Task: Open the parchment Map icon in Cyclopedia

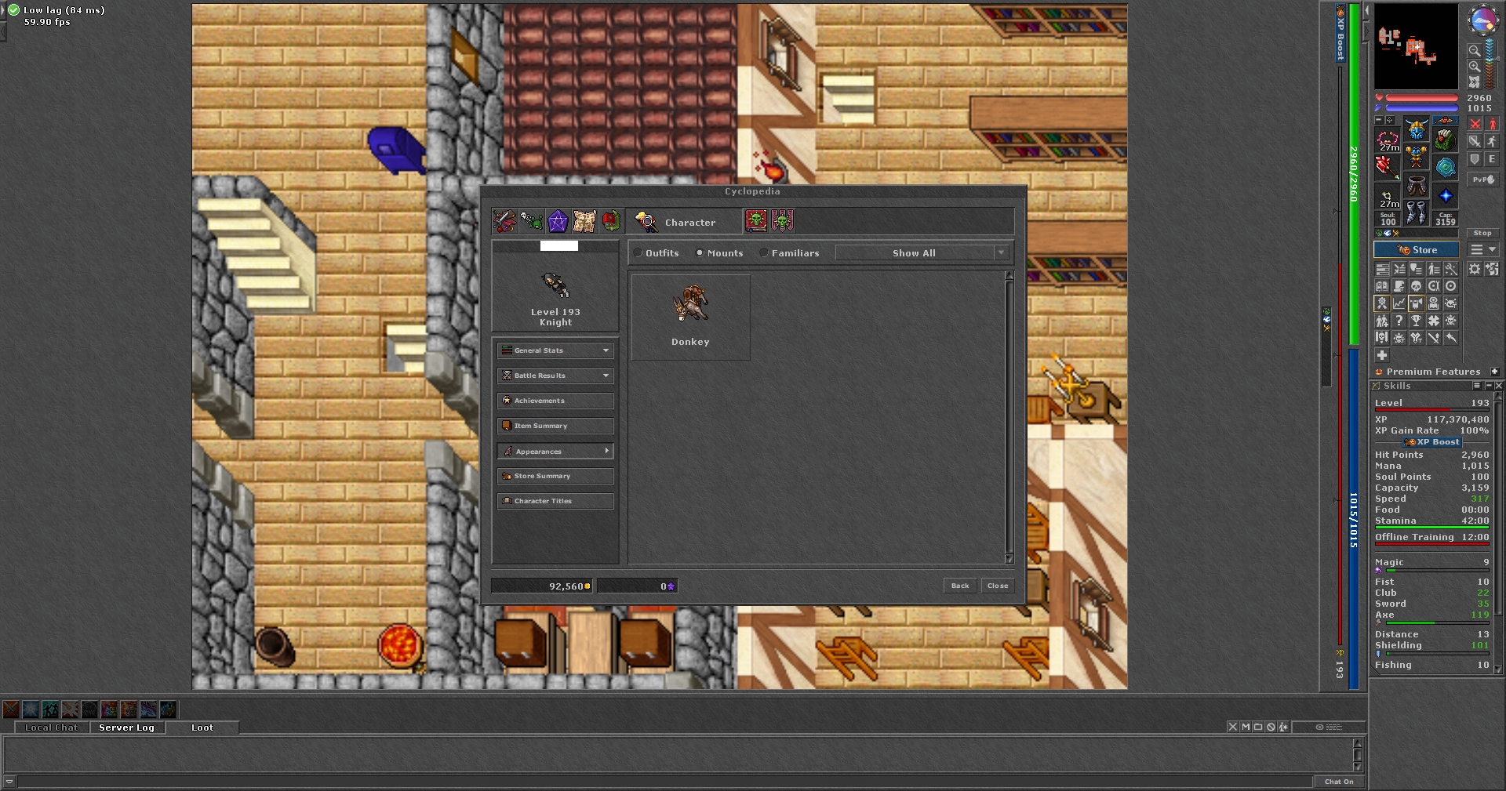Action: (x=584, y=222)
